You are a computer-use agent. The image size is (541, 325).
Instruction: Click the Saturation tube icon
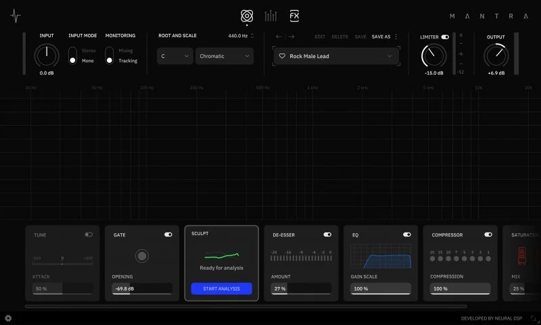[522, 256]
